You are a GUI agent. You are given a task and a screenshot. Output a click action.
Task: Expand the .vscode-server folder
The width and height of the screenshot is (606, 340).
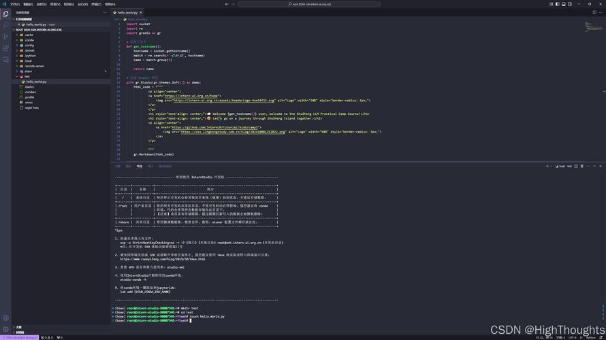[x=34, y=66]
